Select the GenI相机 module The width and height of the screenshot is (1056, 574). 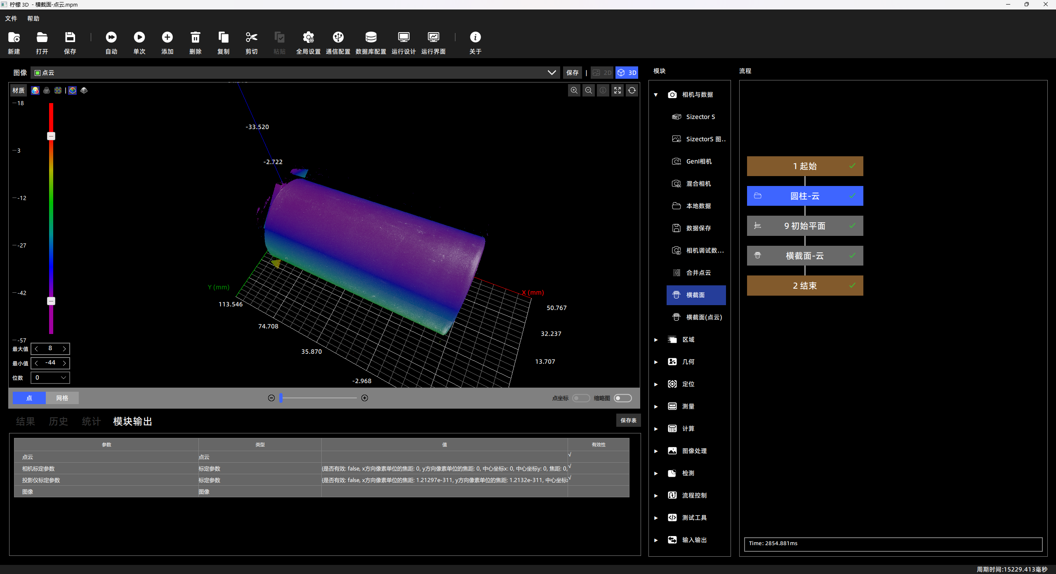(x=696, y=161)
